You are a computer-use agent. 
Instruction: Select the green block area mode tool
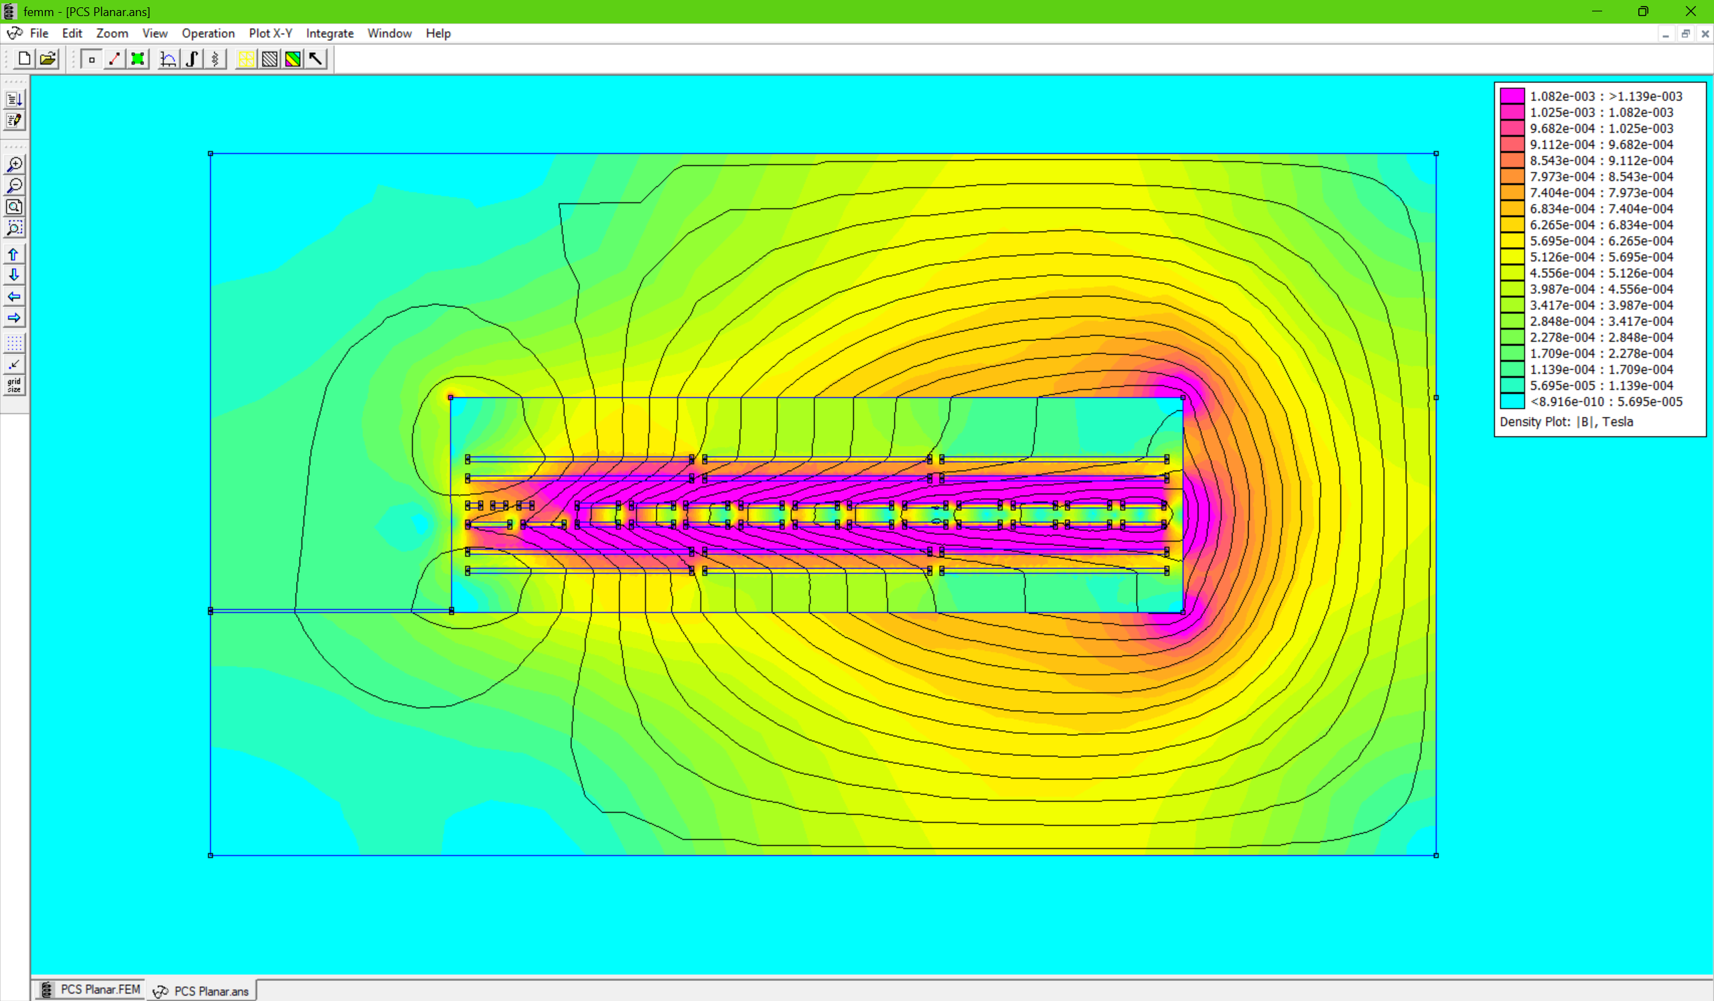pyautogui.click(x=137, y=59)
